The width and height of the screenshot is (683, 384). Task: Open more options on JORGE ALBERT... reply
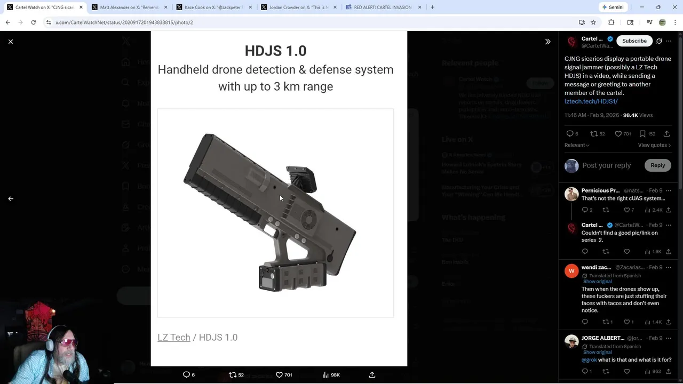click(x=669, y=338)
